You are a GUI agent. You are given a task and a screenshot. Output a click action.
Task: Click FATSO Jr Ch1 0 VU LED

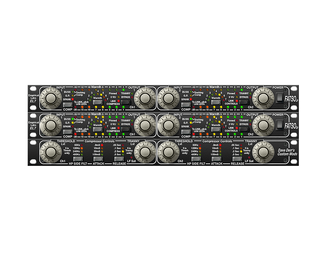click(x=118, y=97)
